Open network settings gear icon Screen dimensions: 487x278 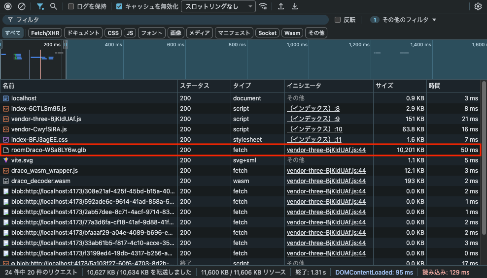coord(478,6)
